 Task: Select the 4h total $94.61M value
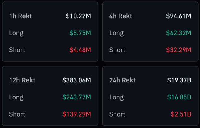(x=179, y=16)
